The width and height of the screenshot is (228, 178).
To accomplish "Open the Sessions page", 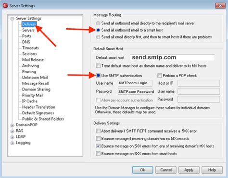I will [29, 54].
